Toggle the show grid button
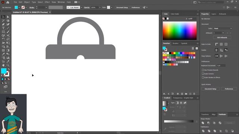The height and width of the screenshot is (134, 239). click(221, 44)
